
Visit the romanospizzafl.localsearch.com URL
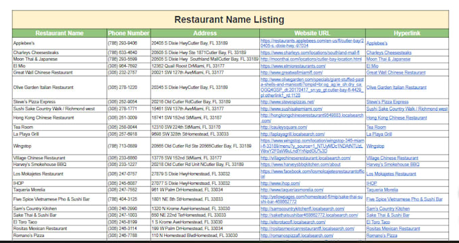pyautogui.click(x=297, y=236)
